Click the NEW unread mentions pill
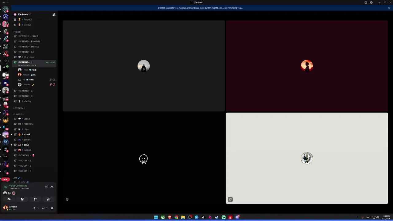 6,179
